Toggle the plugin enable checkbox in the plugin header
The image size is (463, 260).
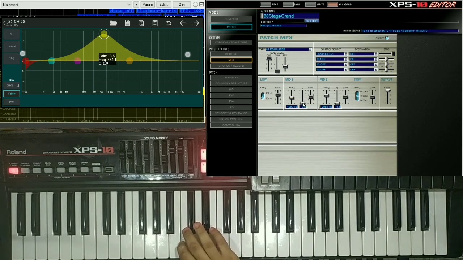coord(201,4)
